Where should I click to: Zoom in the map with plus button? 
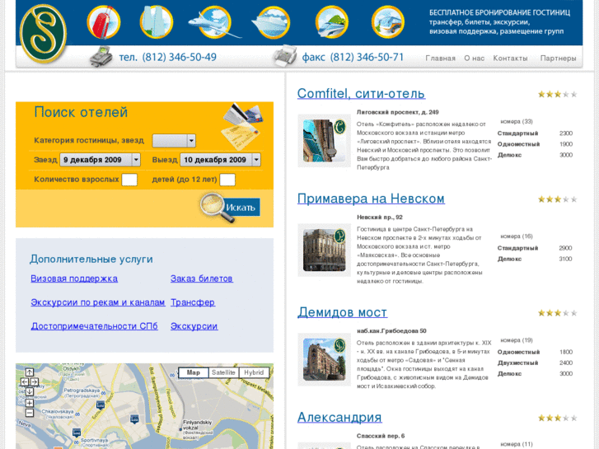coord(30,403)
